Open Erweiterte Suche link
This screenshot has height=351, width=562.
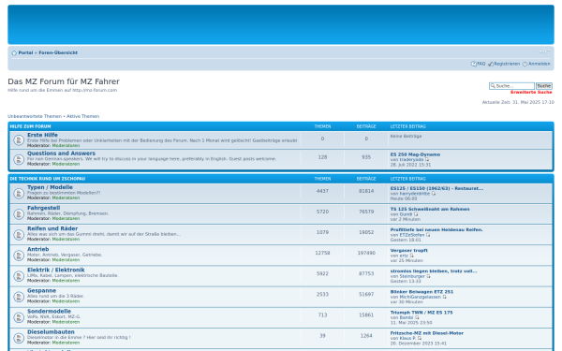(531, 93)
